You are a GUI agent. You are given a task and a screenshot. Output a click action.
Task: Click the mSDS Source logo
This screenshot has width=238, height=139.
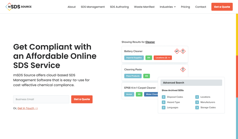(x=18, y=7)
